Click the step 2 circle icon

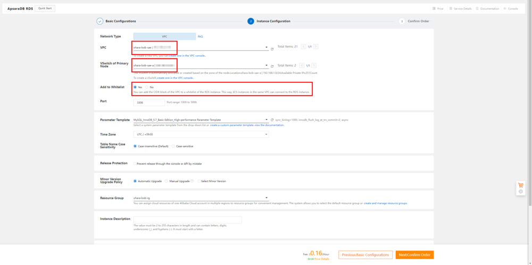(x=251, y=21)
